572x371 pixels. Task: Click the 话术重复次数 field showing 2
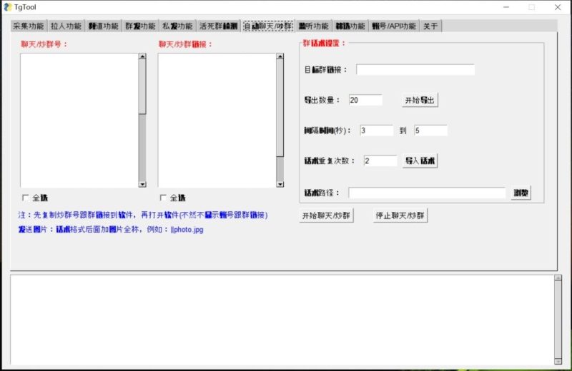pyautogui.click(x=380, y=161)
